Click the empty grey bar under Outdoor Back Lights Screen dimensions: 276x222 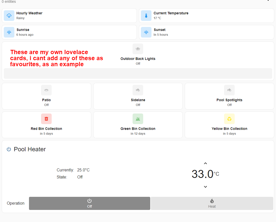[x=138, y=73]
